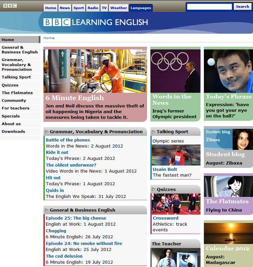This screenshot has width=253, height=267.
Task: Click The Flatmates cartoon image
Action: tap(229, 187)
